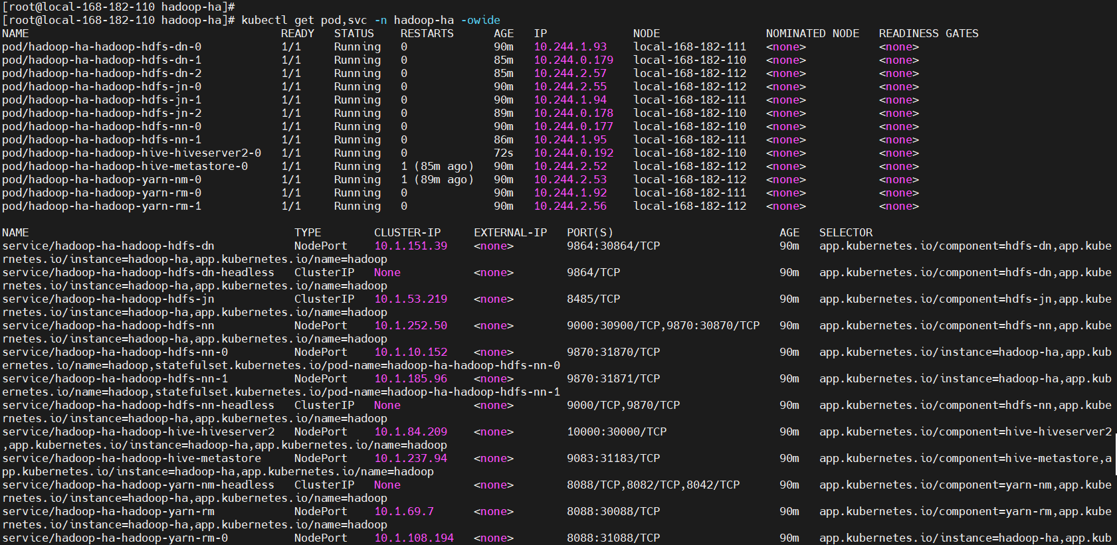This screenshot has height=545, width=1117.
Task: Click service/hadoop-ha-hadoop-yarn-nm-headless name
Action: point(138,485)
